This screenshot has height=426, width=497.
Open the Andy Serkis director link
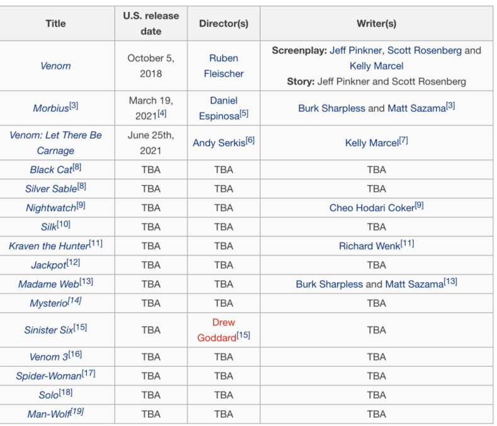tap(220, 143)
